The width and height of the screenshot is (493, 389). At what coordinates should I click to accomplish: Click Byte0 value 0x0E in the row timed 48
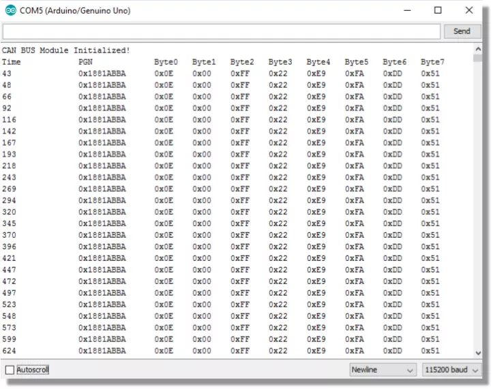point(164,85)
